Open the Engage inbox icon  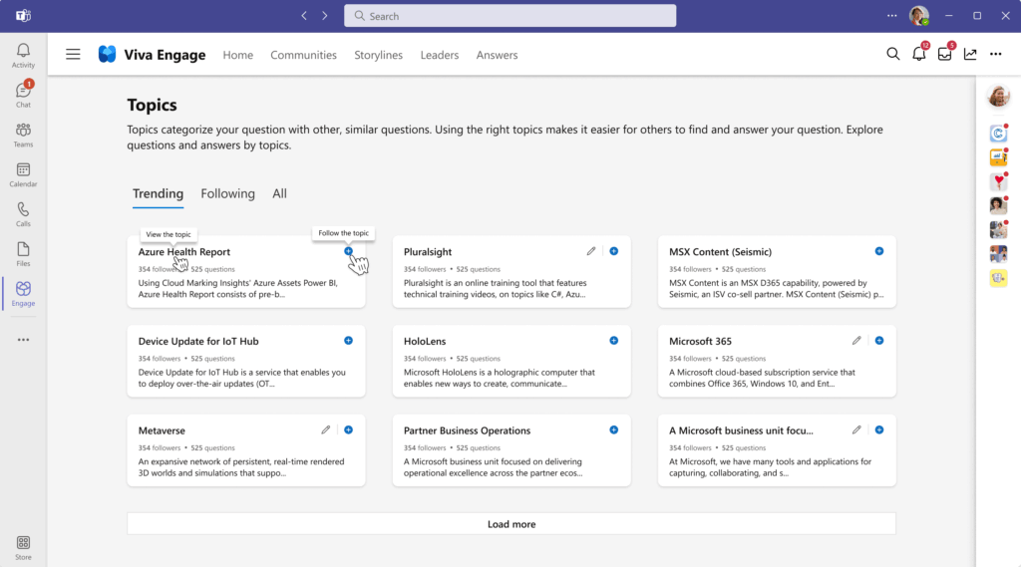click(x=944, y=55)
